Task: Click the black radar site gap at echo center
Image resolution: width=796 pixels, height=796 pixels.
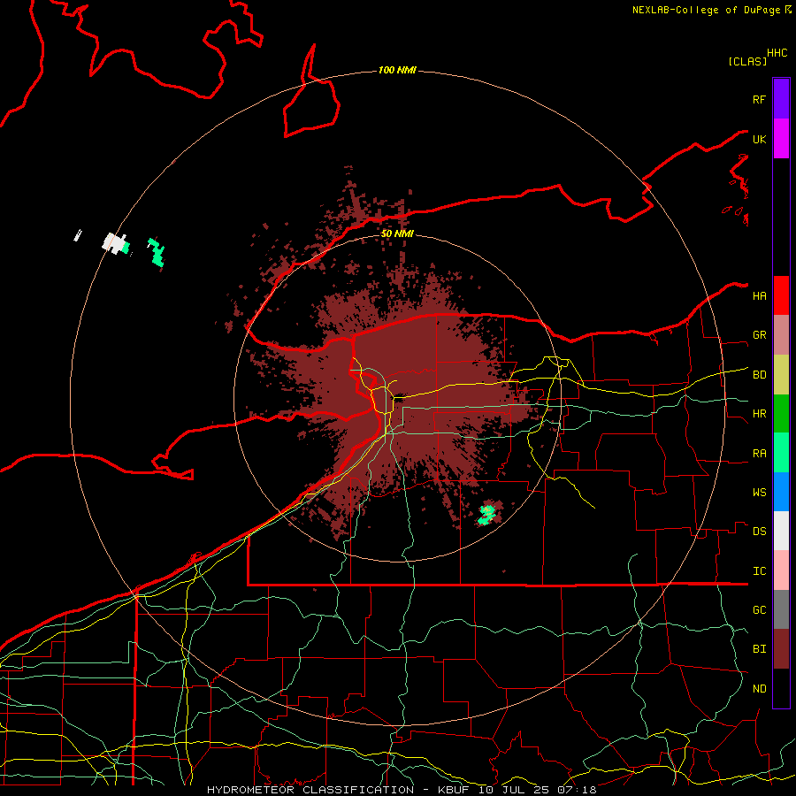Action: click(x=399, y=399)
